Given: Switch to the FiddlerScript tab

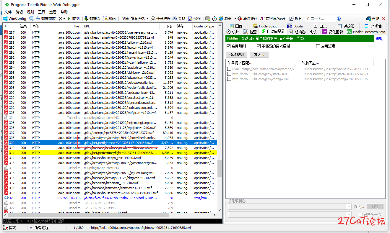Looking at the screenshot, I should (265, 26).
